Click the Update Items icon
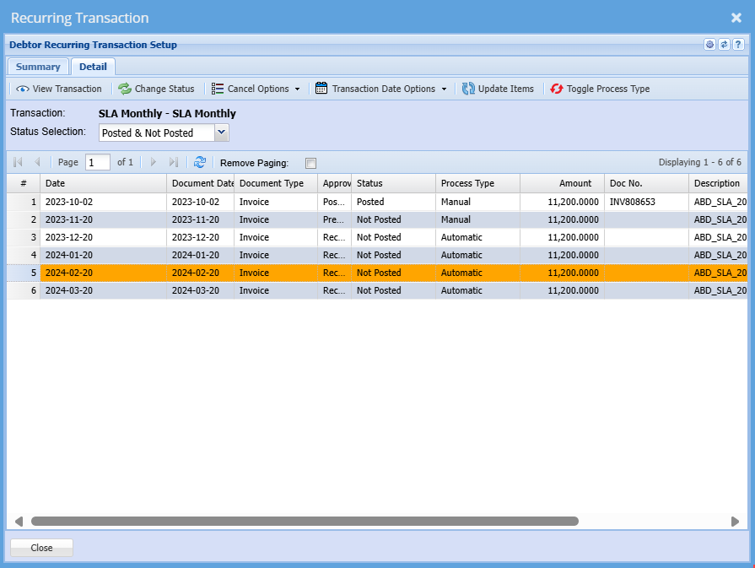Image resolution: width=755 pixels, height=568 pixels. (468, 89)
